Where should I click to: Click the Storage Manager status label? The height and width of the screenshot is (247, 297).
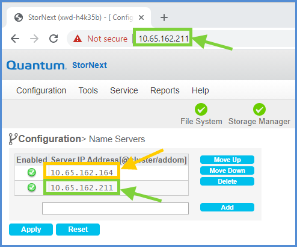[x=259, y=122]
